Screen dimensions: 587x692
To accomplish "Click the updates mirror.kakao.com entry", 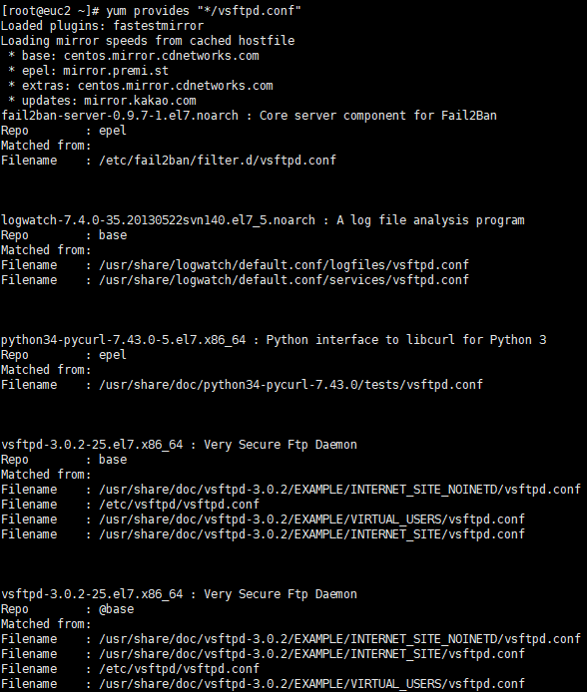I will point(109,101).
